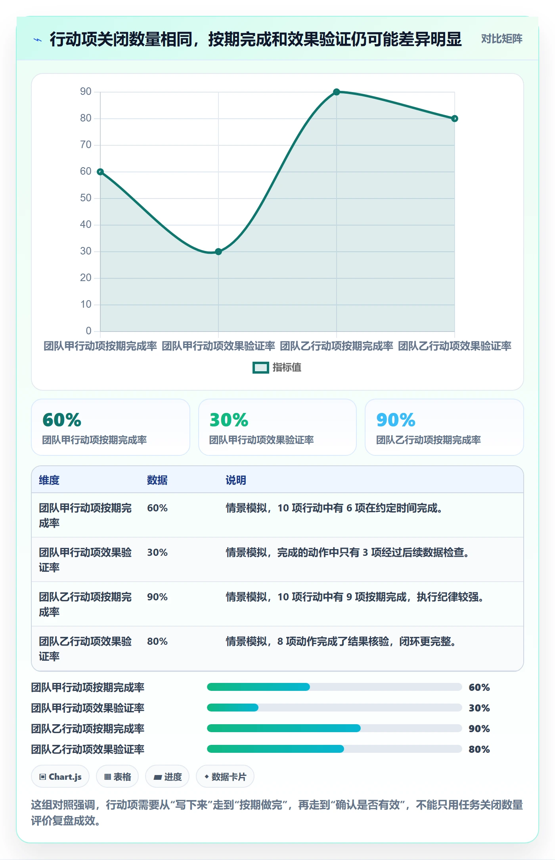Click the 指标值 legend label
555x860 pixels.
tap(287, 368)
